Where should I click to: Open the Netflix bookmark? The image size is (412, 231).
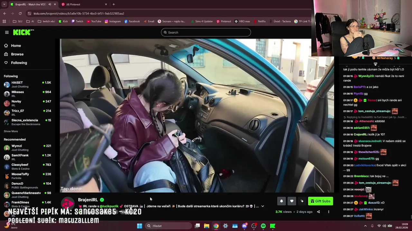(259, 21)
